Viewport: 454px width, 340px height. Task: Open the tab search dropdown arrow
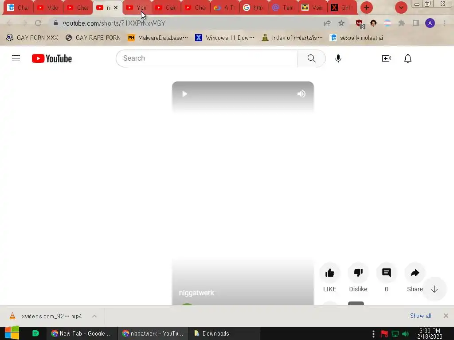click(x=401, y=8)
